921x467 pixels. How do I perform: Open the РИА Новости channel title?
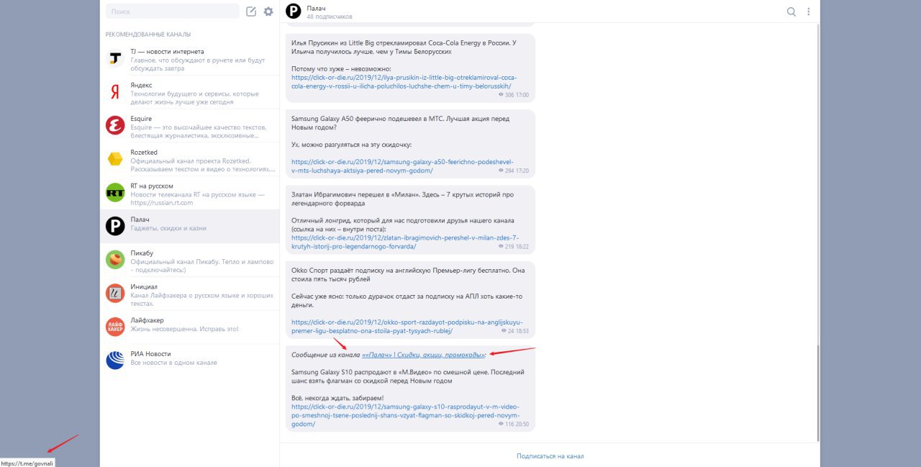point(150,354)
